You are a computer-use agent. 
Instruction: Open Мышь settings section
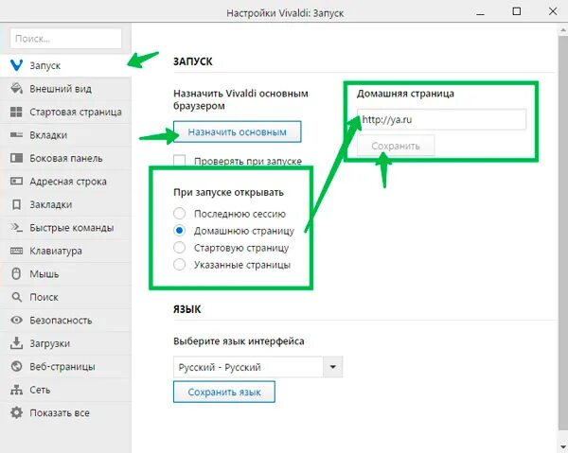click(65, 274)
